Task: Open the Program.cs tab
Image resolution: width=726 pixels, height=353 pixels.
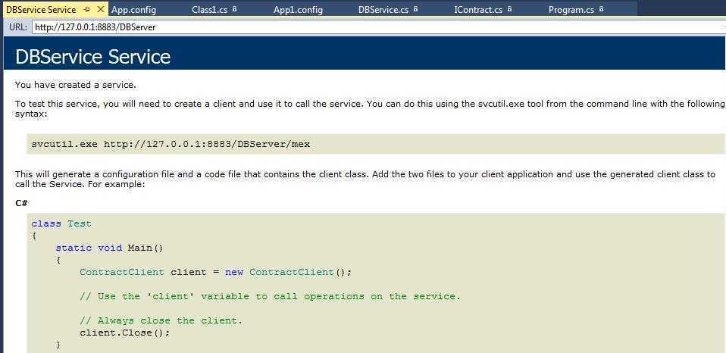Action: (571, 10)
